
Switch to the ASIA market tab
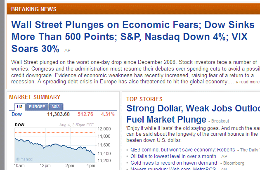pos(57,106)
